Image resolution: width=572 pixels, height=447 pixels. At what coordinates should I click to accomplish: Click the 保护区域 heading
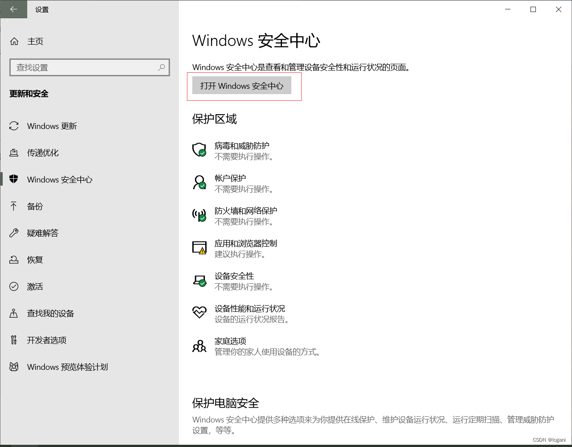215,119
